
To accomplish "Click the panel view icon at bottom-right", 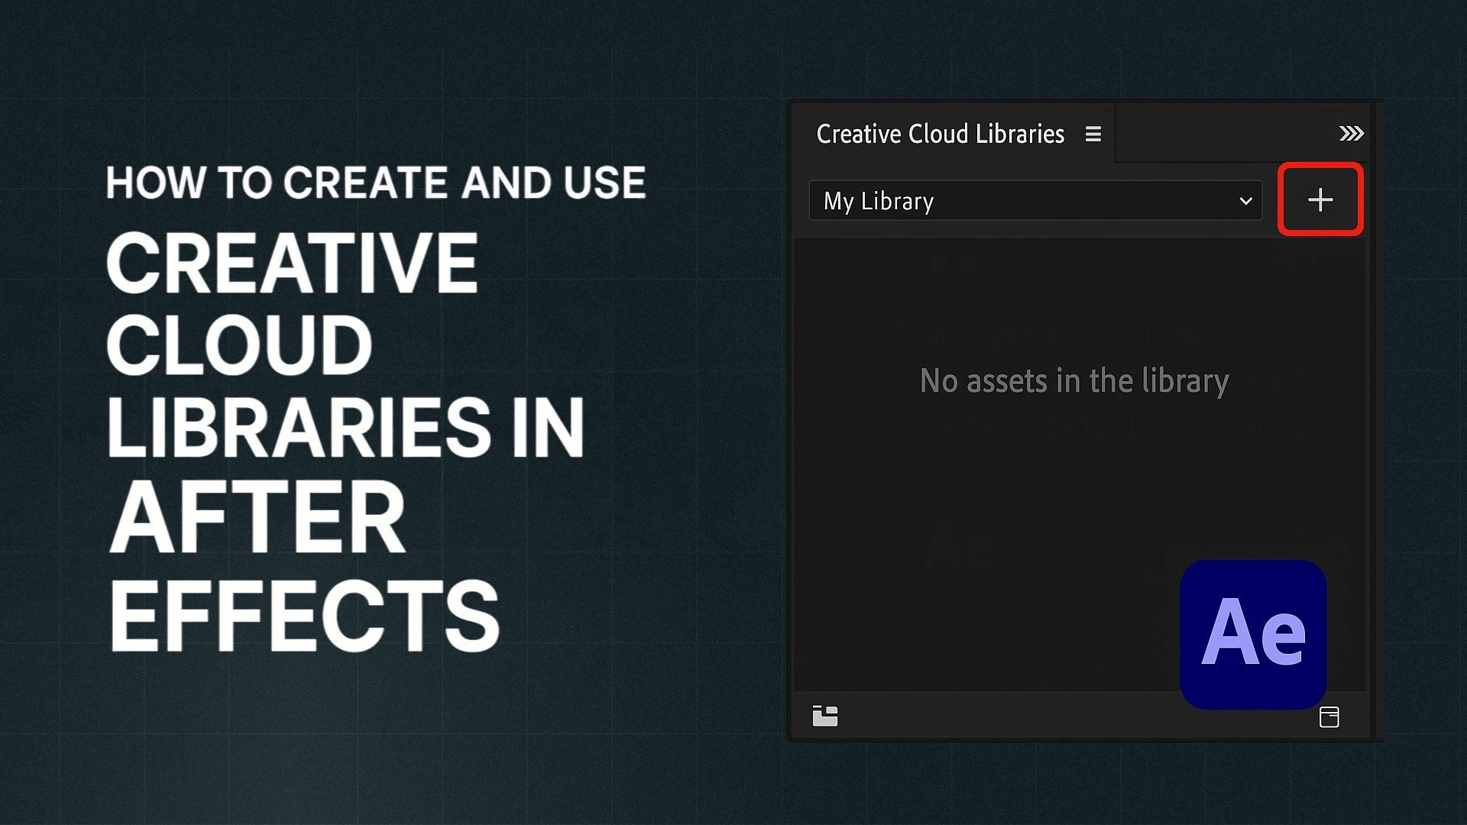I will (x=1329, y=717).
